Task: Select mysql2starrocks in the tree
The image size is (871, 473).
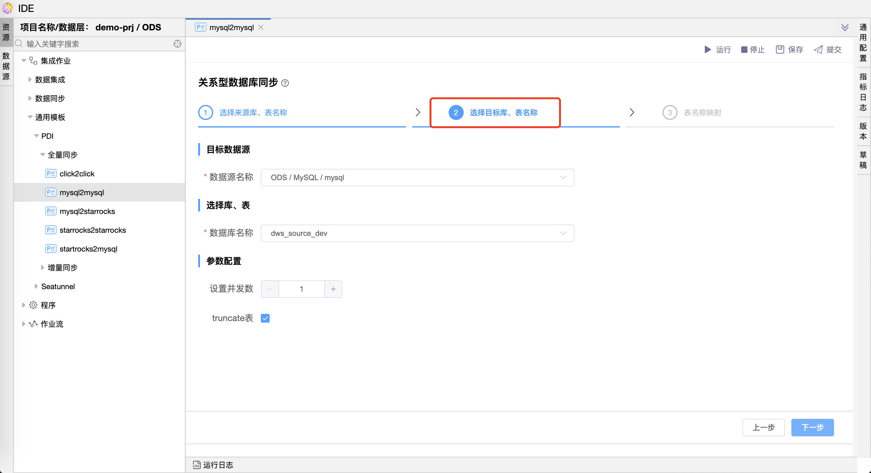Action: point(87,211)
